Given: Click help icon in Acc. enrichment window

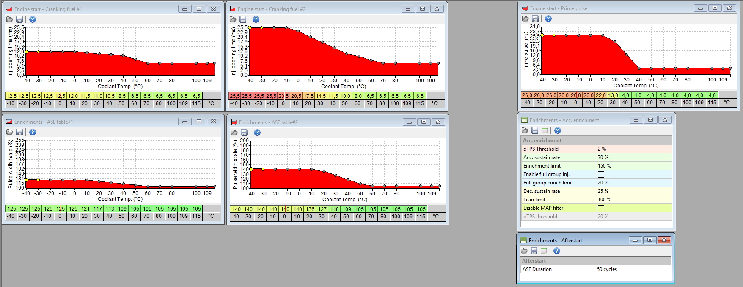Looking at the screenshot, I should (x=558, y=131).
